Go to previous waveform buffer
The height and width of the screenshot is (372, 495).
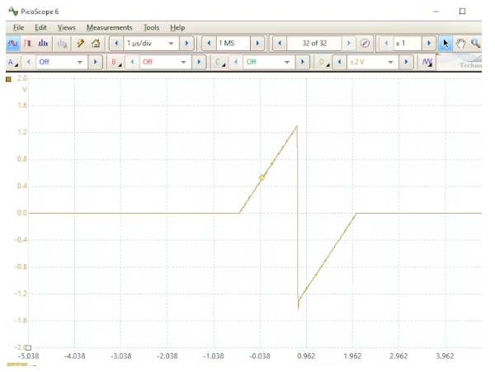(x=280, y=43)
